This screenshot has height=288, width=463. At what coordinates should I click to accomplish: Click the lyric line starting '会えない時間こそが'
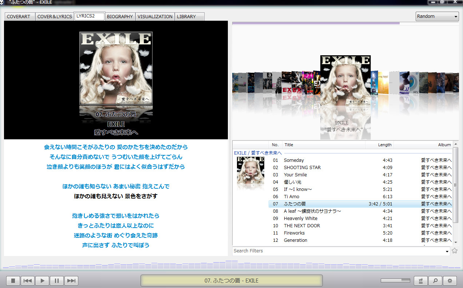tap(116, 147)
